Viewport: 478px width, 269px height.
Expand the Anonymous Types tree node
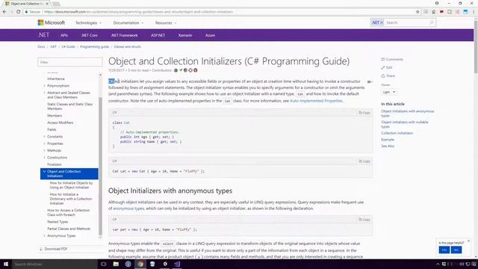pos(45,236)
